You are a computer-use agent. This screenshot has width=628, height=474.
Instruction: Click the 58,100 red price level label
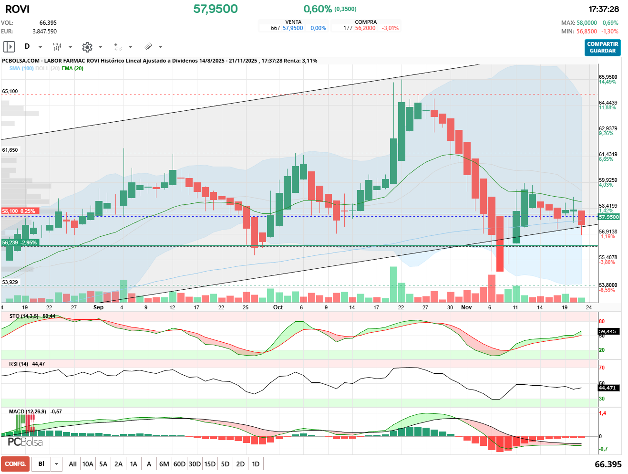[19, 211]
